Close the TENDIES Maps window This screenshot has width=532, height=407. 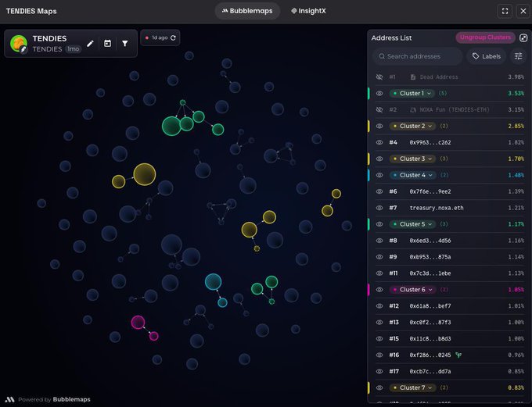pyautogui.click(x=523, y=11)
